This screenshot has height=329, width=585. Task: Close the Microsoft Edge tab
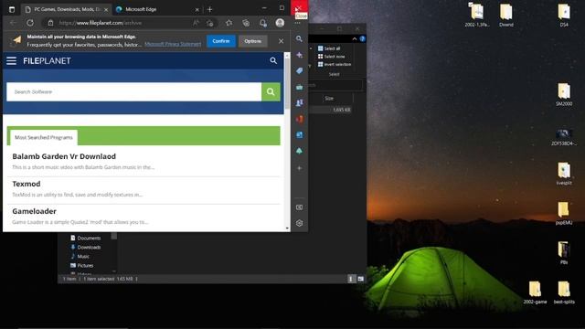[x=197, y=9]
